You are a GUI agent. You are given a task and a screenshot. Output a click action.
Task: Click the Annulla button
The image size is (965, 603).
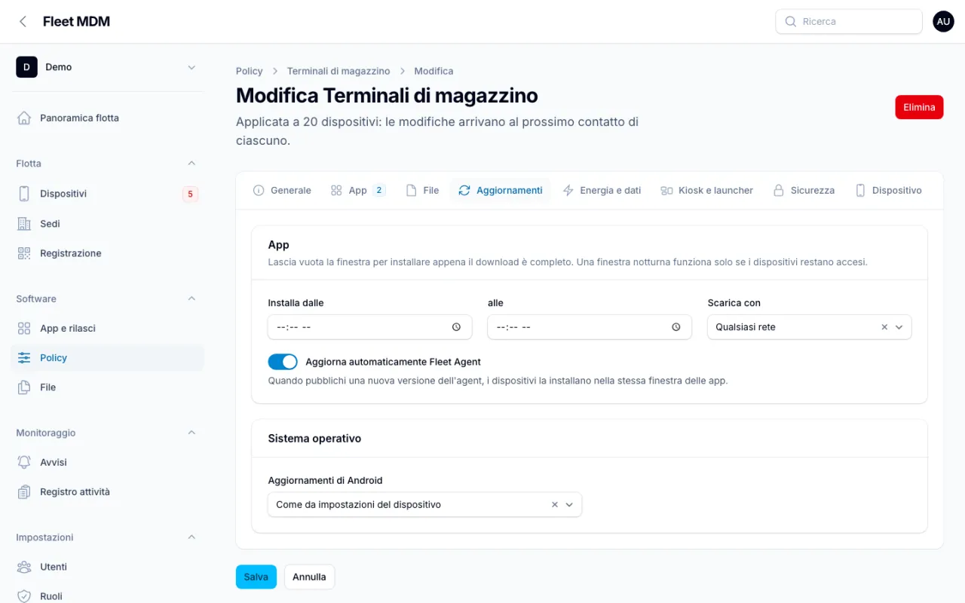click(x=309, y=577)
